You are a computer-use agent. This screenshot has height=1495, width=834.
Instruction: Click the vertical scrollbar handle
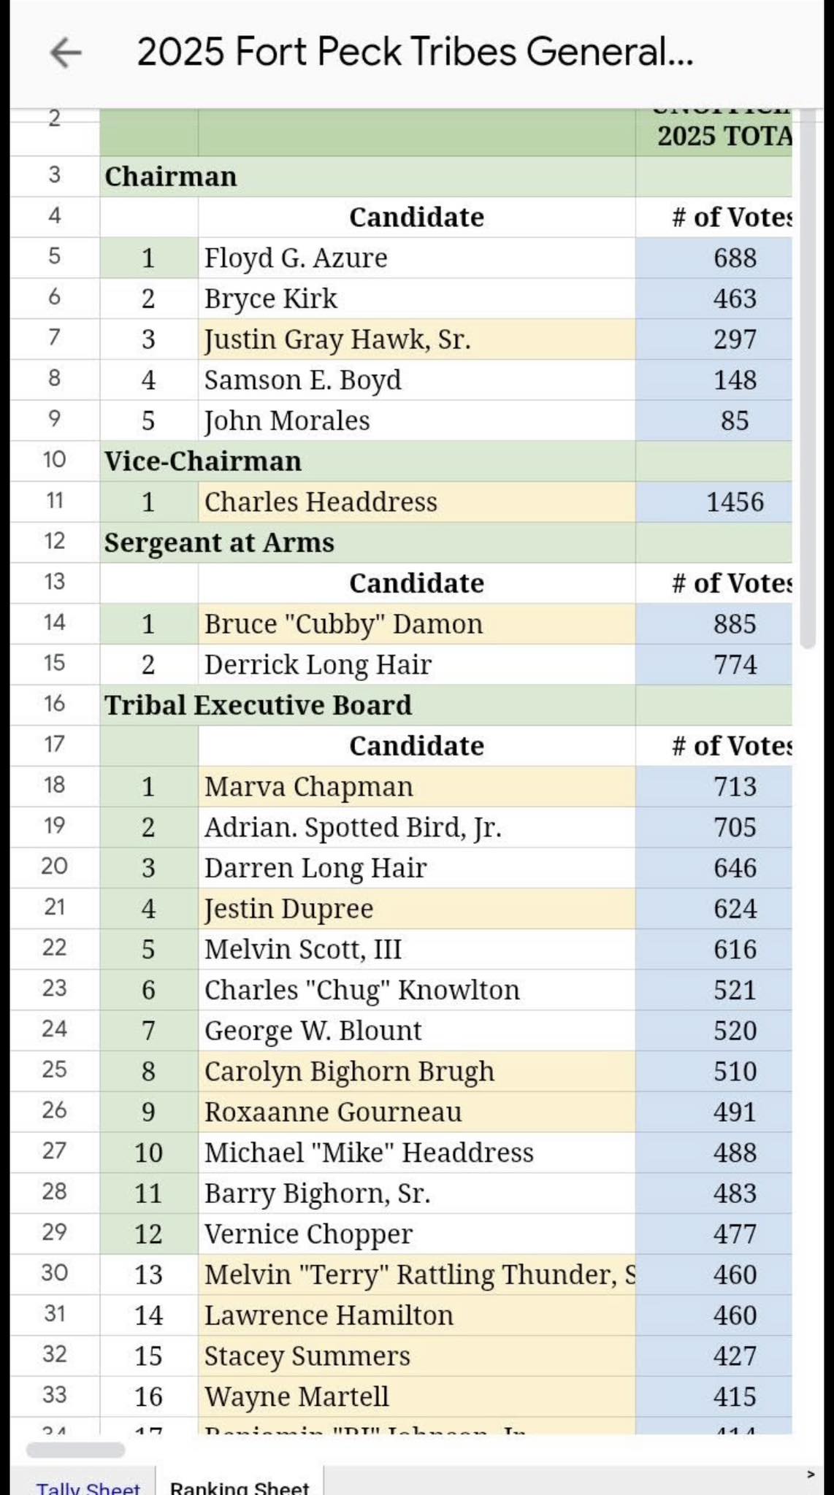tap(807, 380)
